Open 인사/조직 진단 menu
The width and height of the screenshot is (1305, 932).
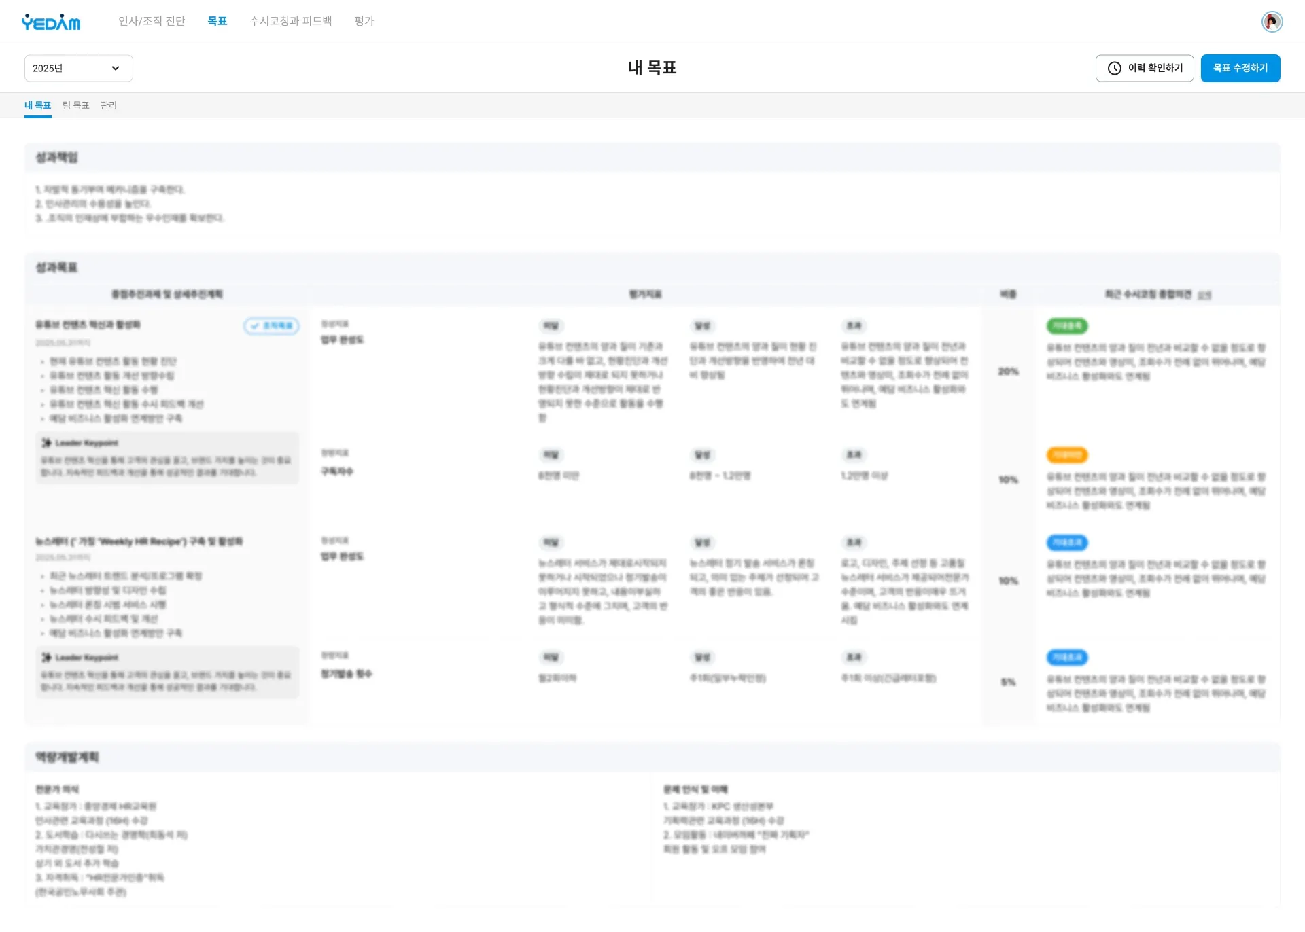(x=152, y=21)
